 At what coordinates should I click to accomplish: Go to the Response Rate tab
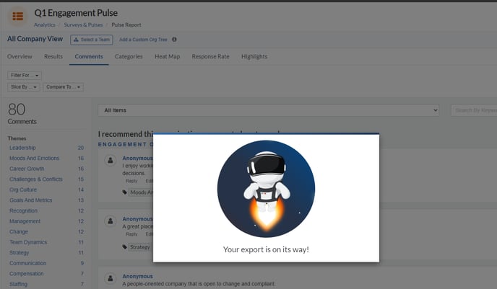(210, 57)
